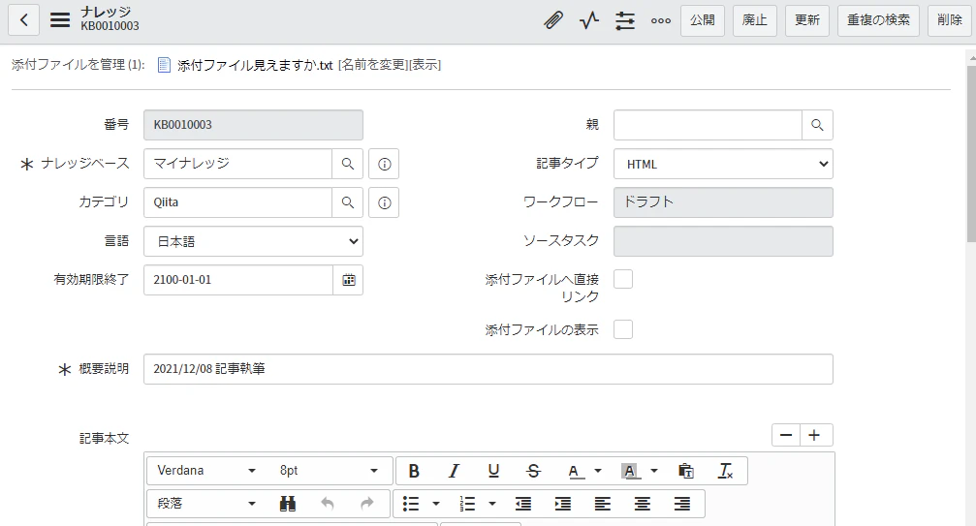Click the カテゴリ Qiita input field
Viewport: 976px width, 526px height.
tap(237, 202)
